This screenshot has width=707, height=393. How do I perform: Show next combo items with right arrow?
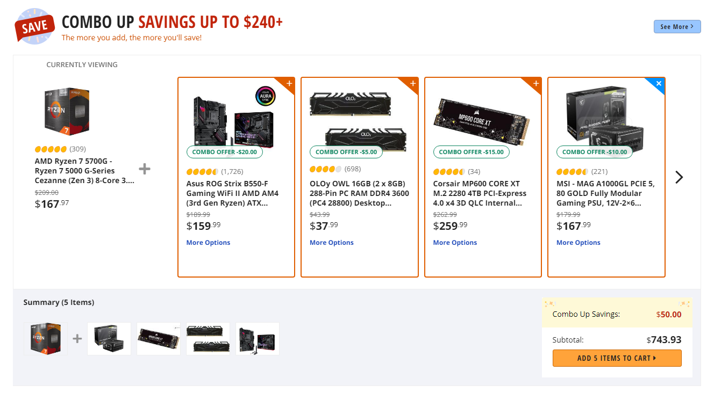click(x=679, y=177)
